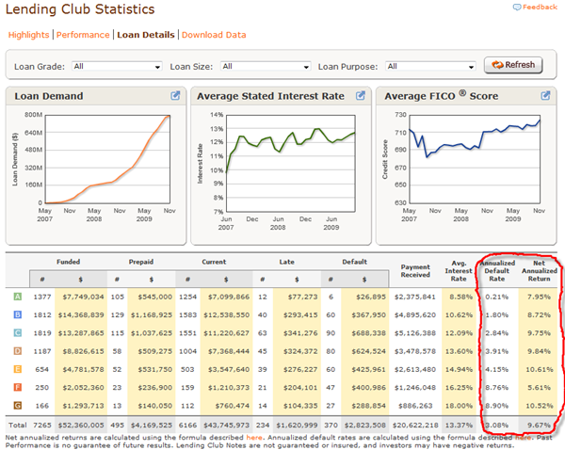Expand the Loan Demand chart
Image resolution: width=565 pixels, height=450 pixels.
175,95
